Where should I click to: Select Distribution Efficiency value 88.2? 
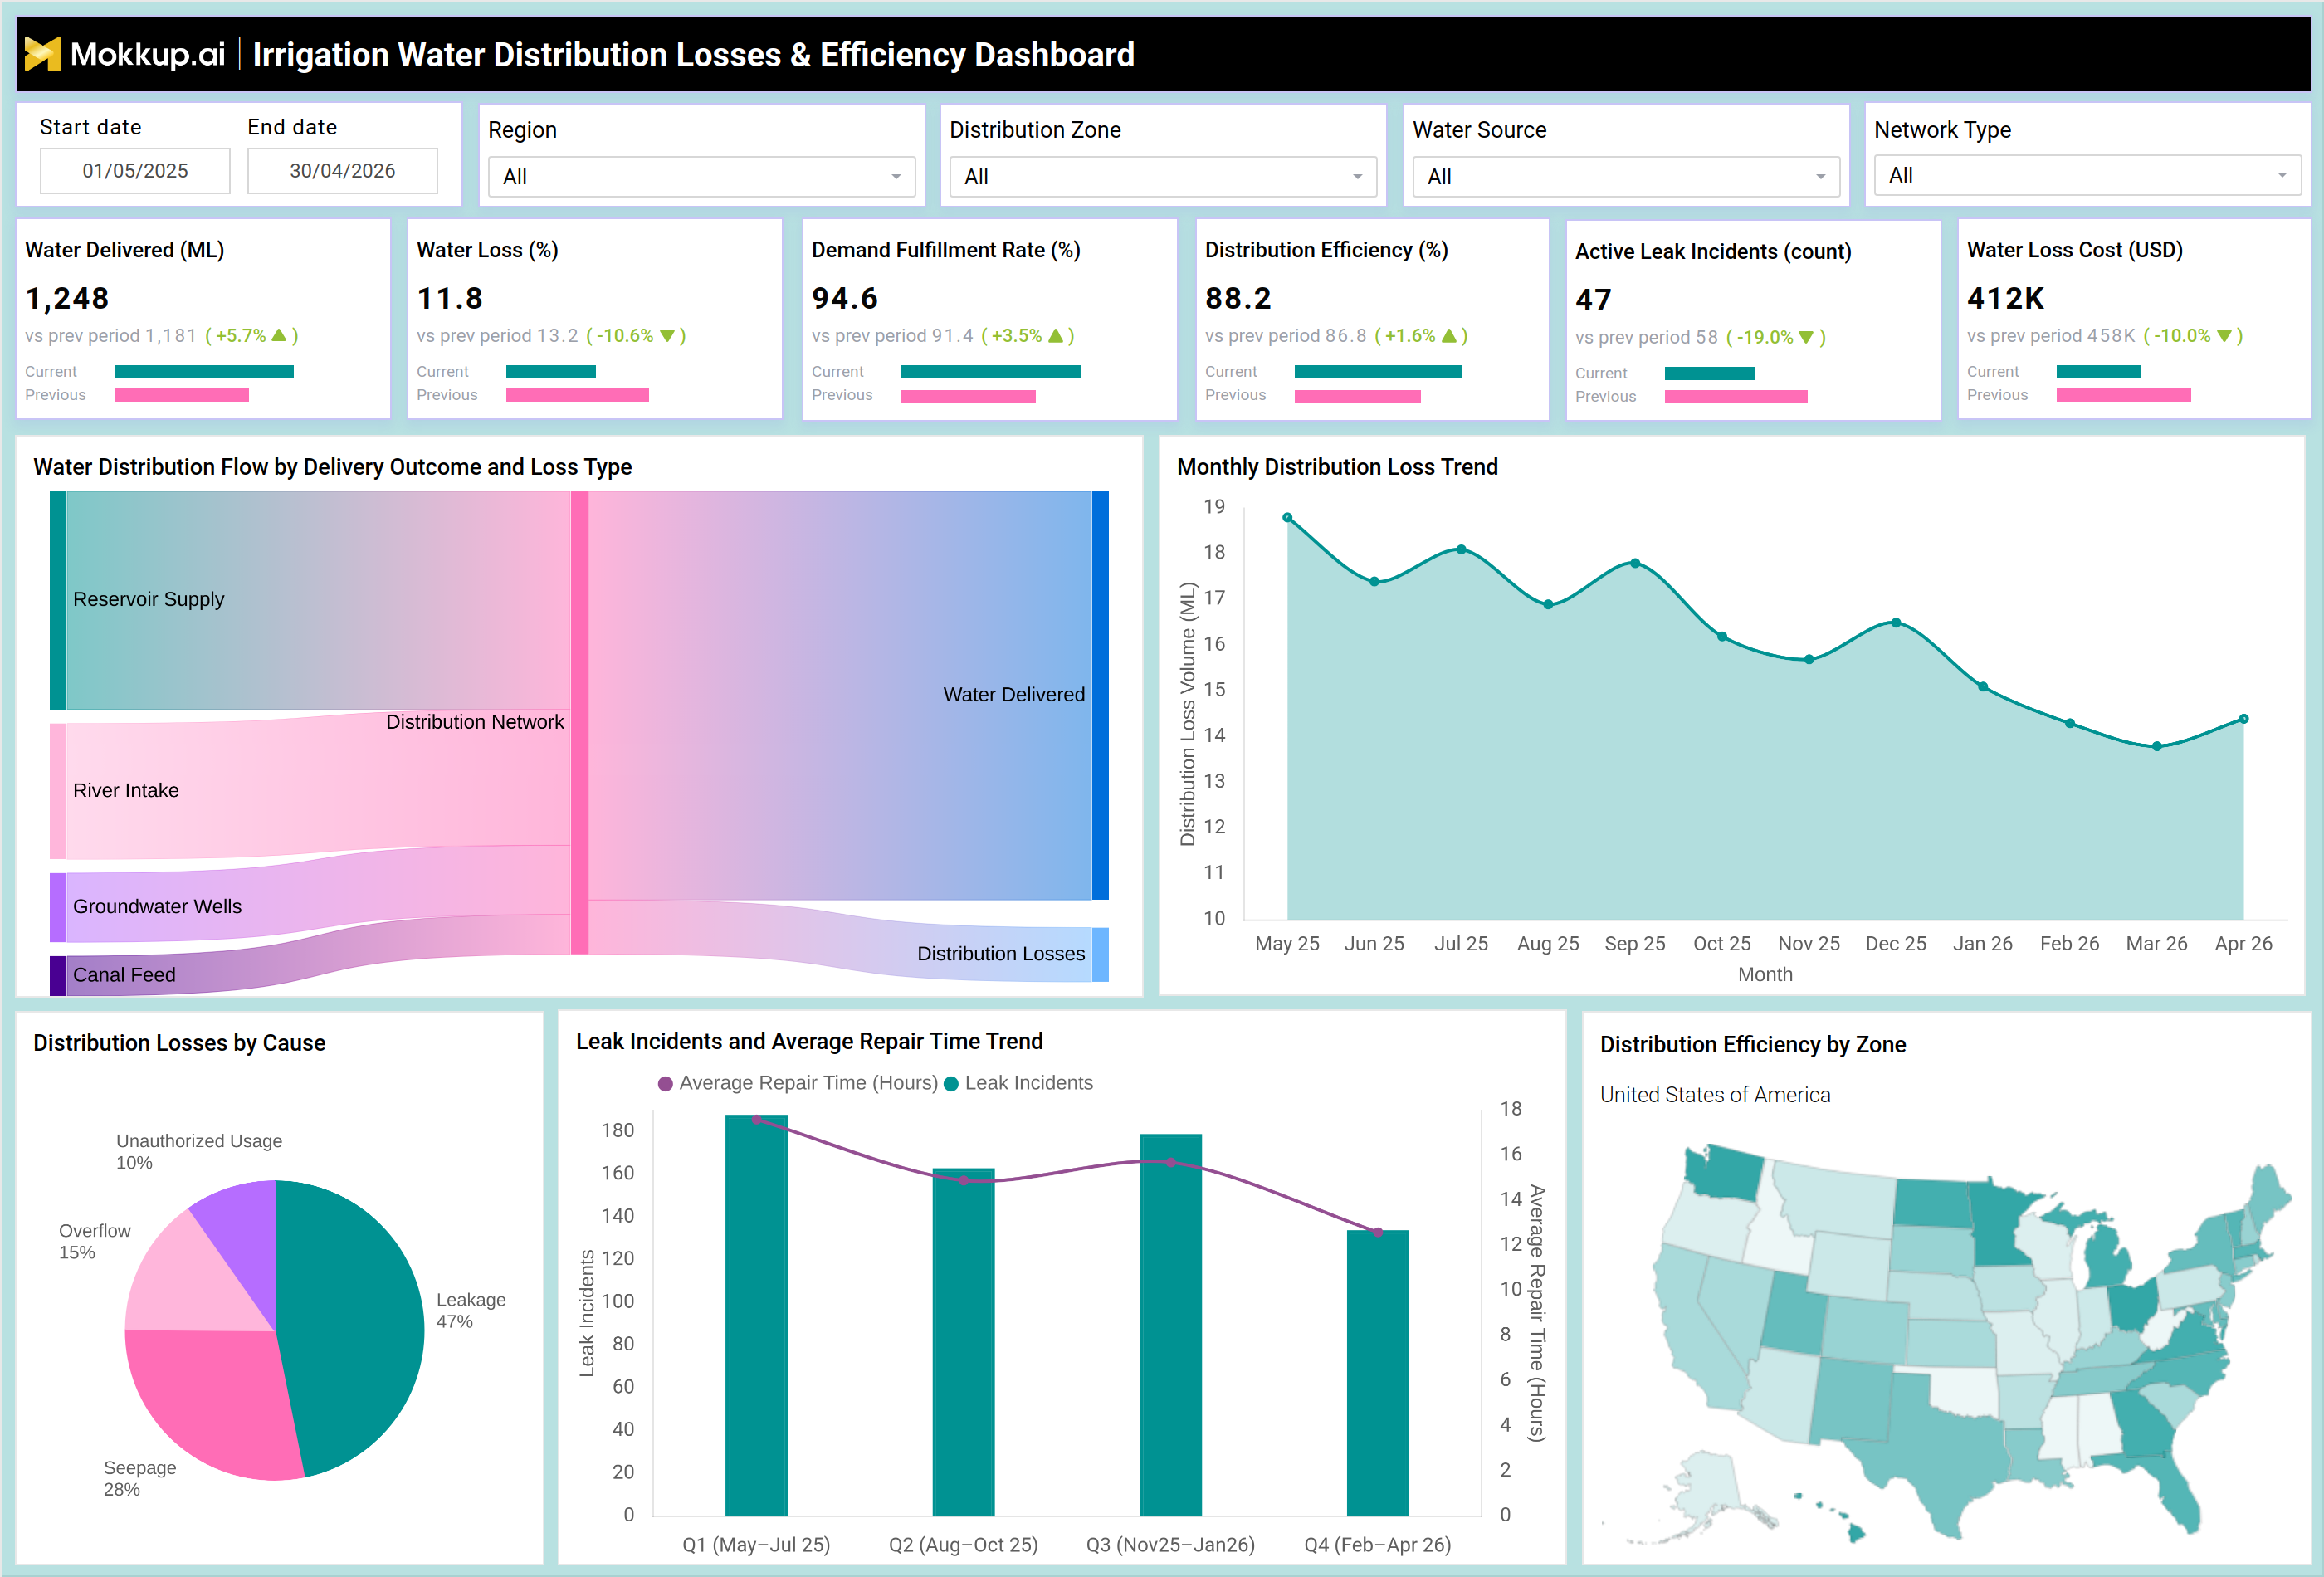1238,298
